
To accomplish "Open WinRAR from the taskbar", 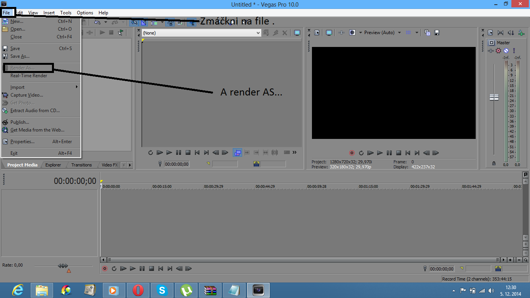I will (210, 290).
